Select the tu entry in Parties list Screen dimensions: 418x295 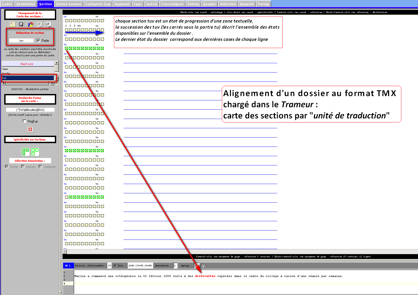tap(28, 78)
